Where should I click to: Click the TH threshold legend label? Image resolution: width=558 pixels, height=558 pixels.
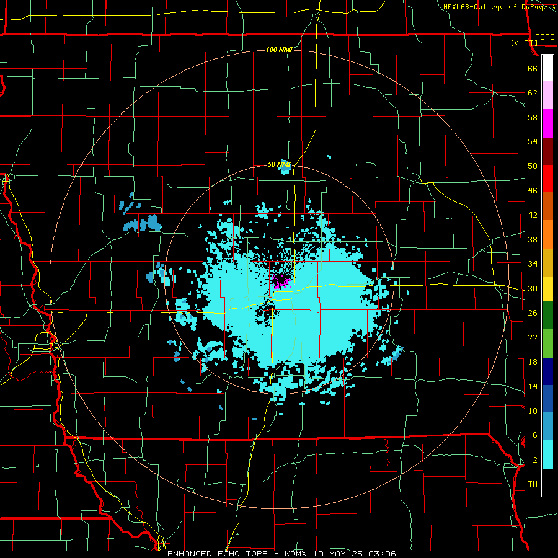[533, 484]
